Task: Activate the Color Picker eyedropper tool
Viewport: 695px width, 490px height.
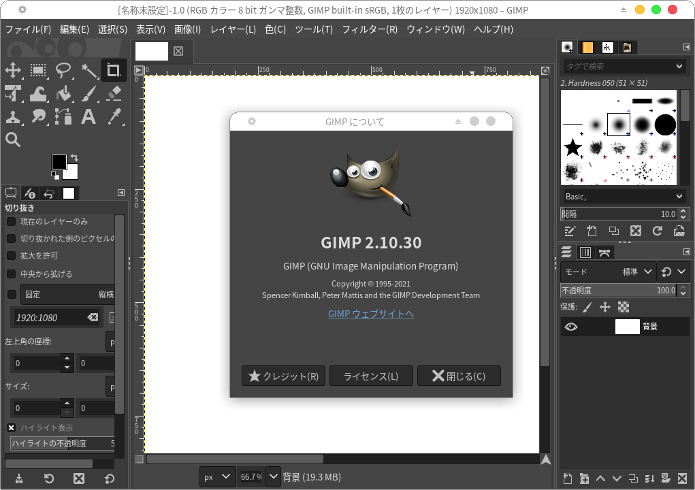Action: [114, 116]
